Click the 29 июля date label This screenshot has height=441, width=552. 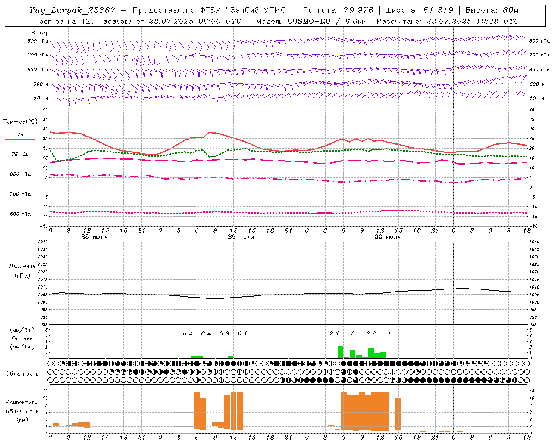coord(241,237)
